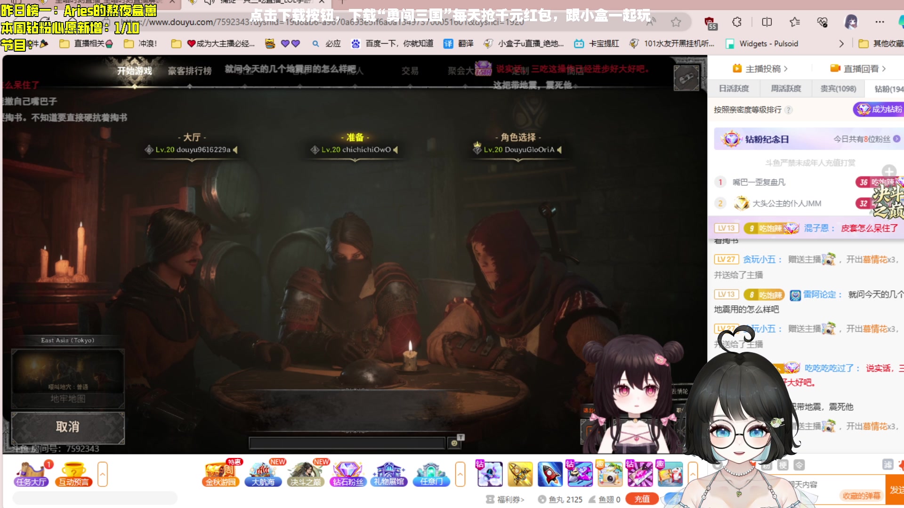The width and height of the screenshot is (904, 508).
Task: Open the Widgets - Pulsoid bookmark
Action: [x=762, y=44]
